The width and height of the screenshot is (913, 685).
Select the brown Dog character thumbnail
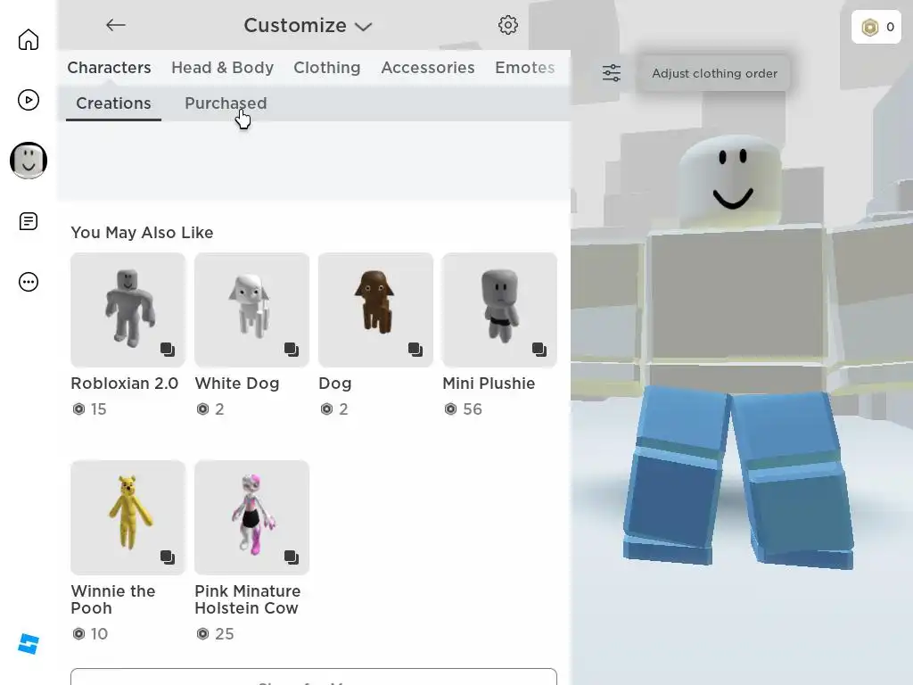(x=375, y=309)
